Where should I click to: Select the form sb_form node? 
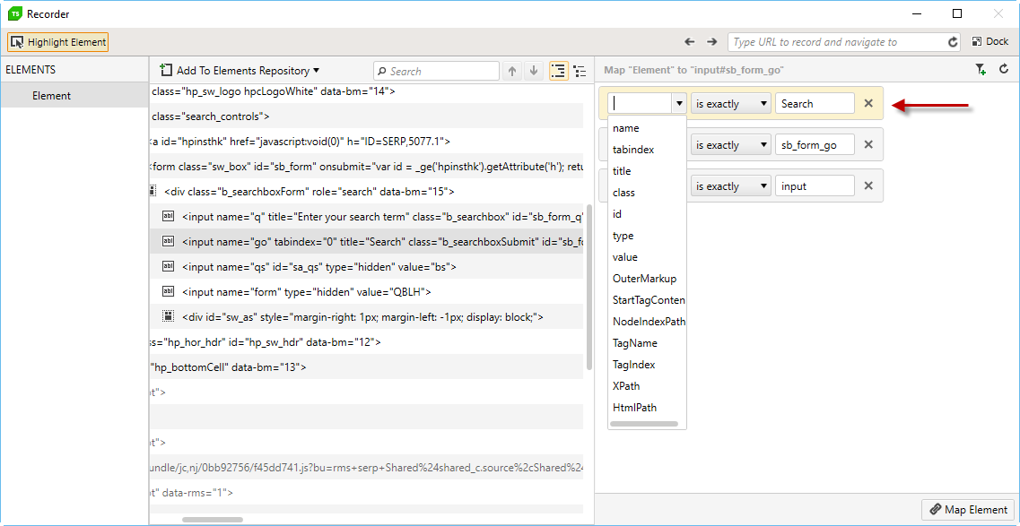(x=366, y=167)
